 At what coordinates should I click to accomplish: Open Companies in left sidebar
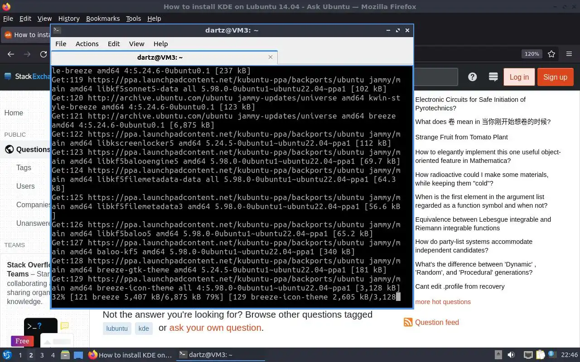point(33,205)
